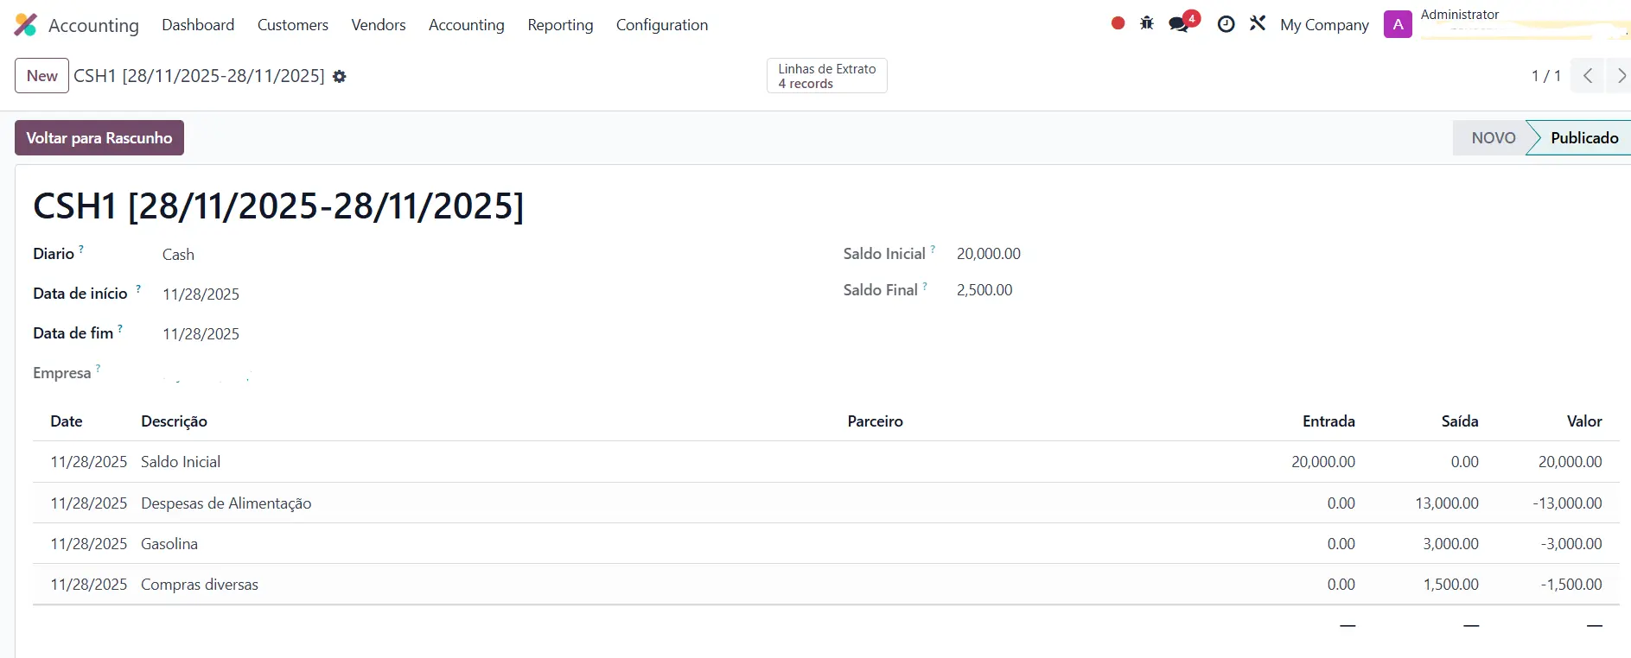
Task: Open the gear actions menu beside title
Action: tap(340, 77)
